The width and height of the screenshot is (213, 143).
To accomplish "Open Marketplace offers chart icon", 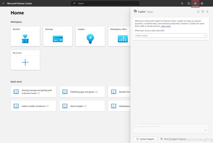I will 123,39.
